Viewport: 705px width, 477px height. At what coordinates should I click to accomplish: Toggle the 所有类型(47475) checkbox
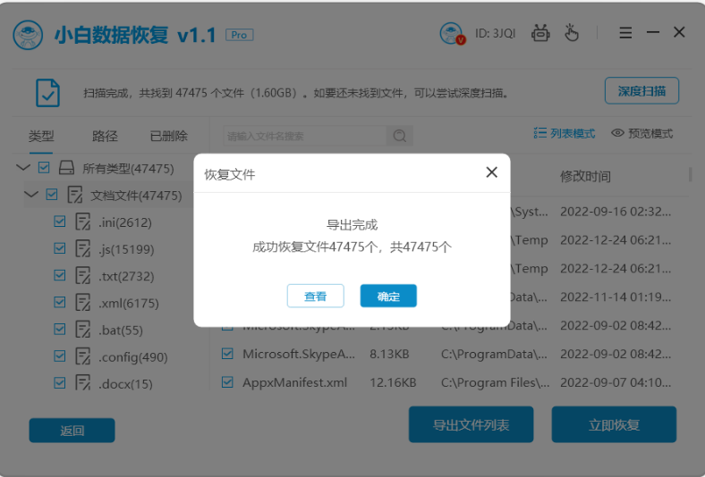tap(45, 167)
